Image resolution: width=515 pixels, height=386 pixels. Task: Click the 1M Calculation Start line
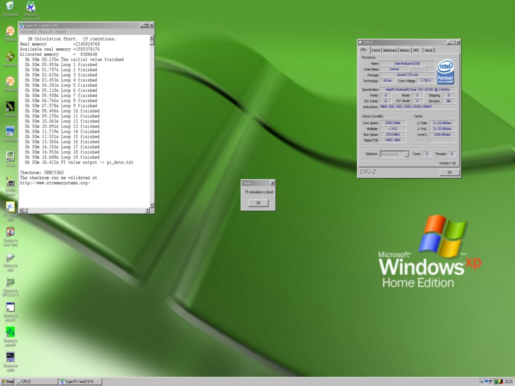72,39
